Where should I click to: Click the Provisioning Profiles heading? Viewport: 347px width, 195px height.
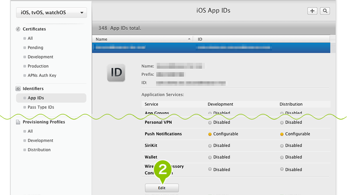tap(44, 122)
